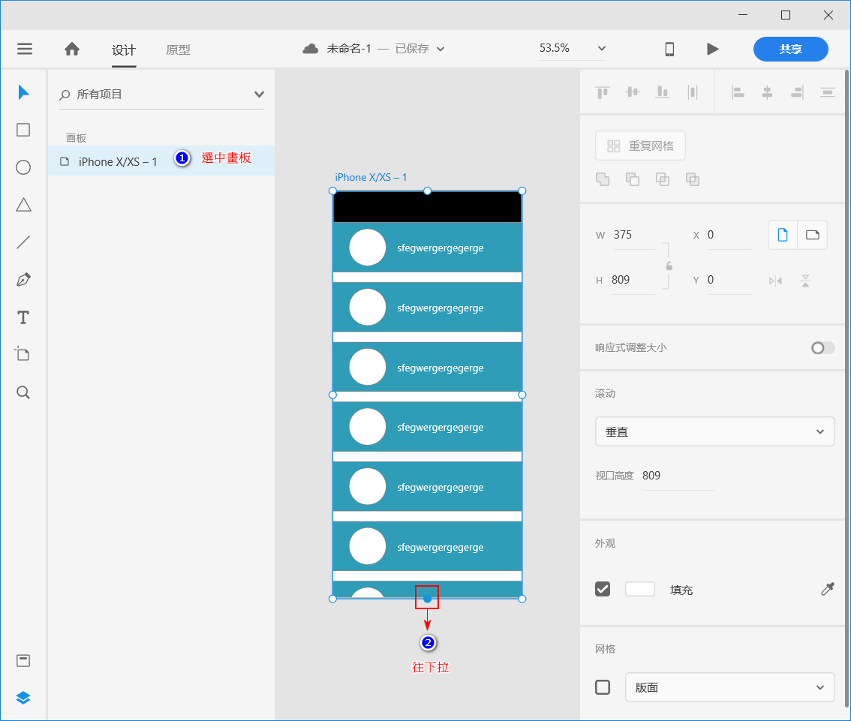Switch to the 原型 tab
Viewport: 851px width, 721px height.
(x=178, y=50)
